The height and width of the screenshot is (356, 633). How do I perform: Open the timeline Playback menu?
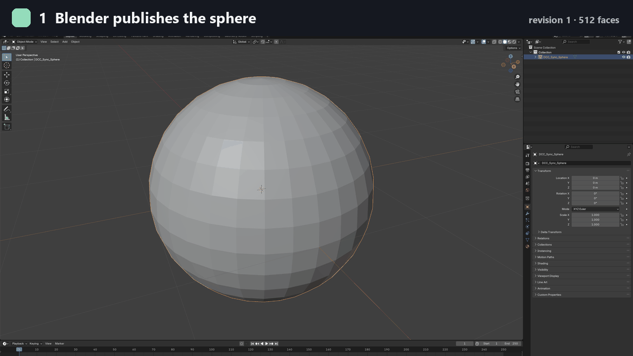click(19, 344)
